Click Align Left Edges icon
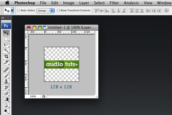This screenshot has width=172, height=115. click(113, 11)
